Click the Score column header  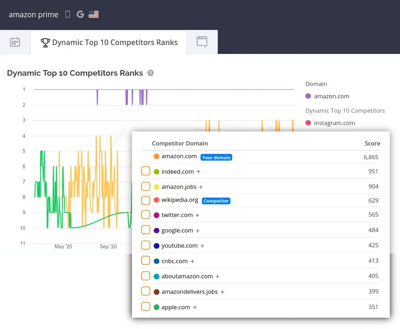(x=372, y=143)
